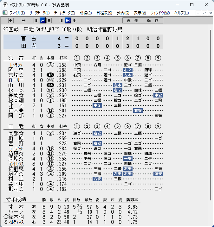Click the highlighted 中安 result for 長岡

pos(158,95)
